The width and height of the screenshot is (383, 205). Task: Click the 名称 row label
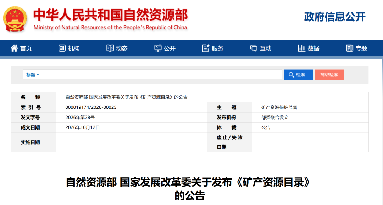pyautogui.click(x=30, y=97)
